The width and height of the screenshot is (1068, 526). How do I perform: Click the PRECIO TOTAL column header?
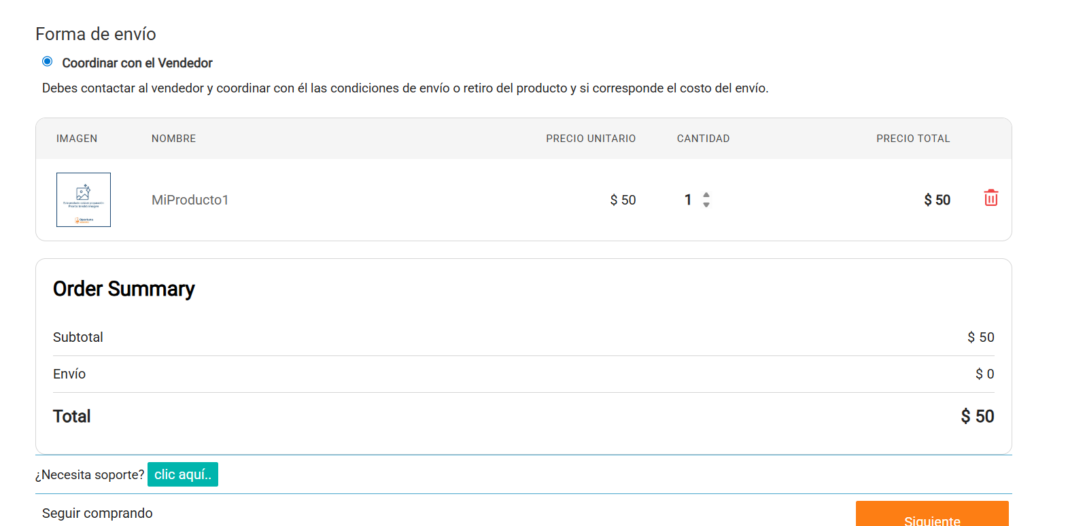912,139
